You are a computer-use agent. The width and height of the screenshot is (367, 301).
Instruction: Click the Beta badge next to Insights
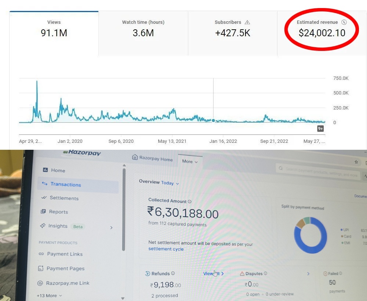pos(78,227)
